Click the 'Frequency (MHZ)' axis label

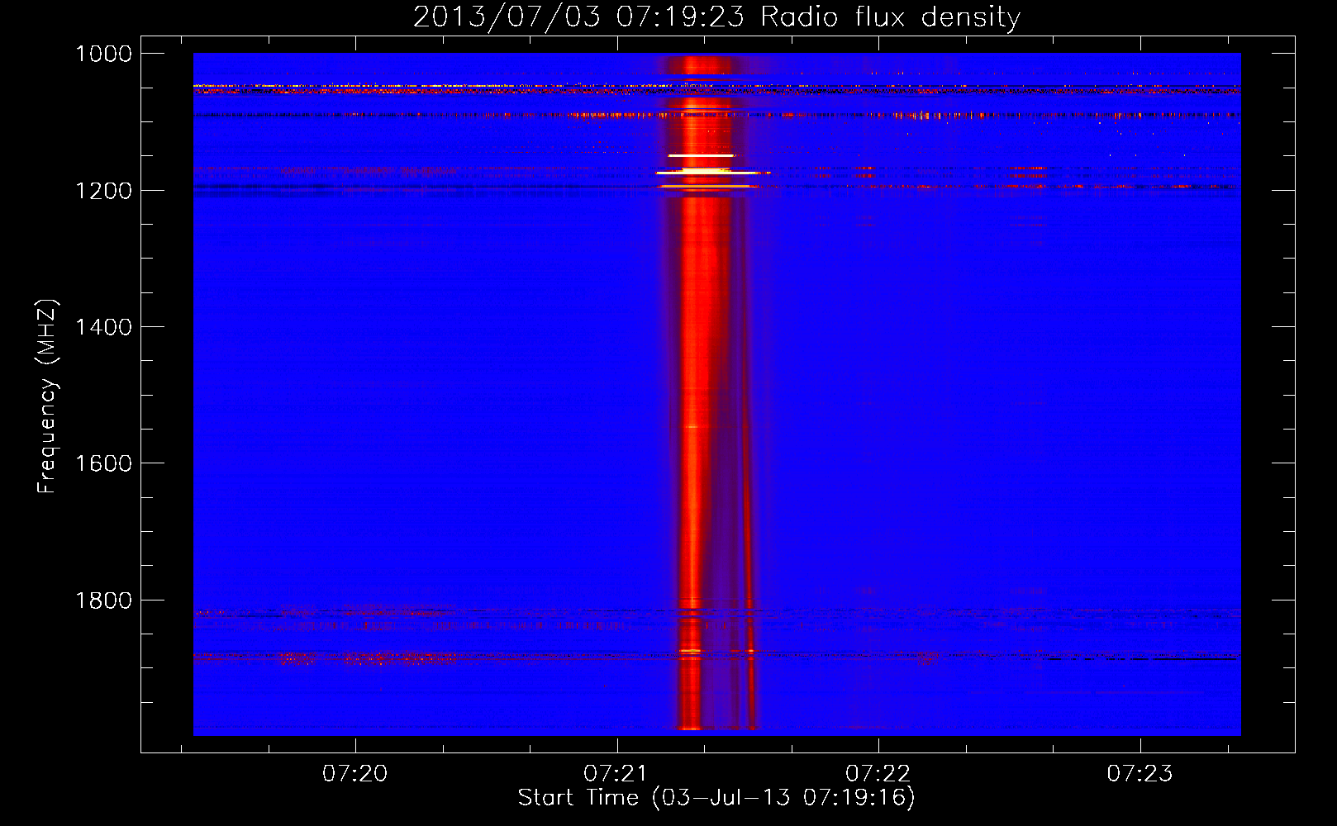click(47, 396)
